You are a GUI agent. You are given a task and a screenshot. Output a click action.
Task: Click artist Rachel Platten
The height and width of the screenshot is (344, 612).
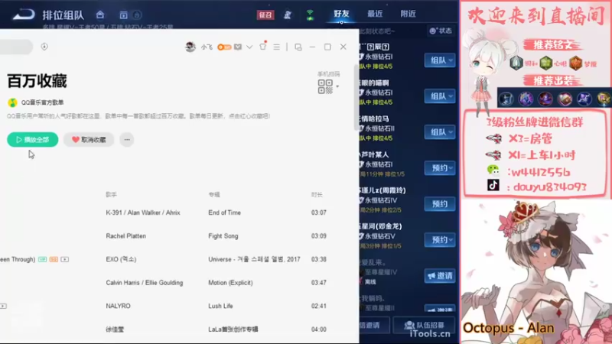tap(125, 236)
